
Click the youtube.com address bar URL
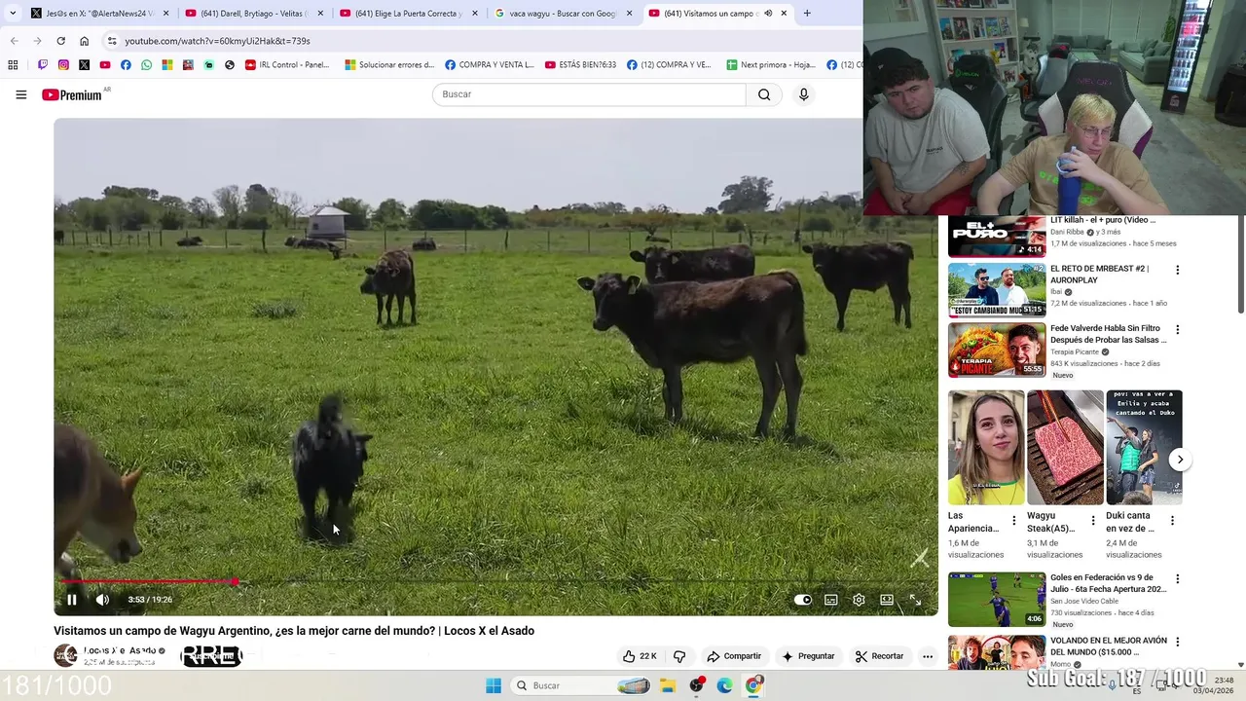(x=217, y=41)
